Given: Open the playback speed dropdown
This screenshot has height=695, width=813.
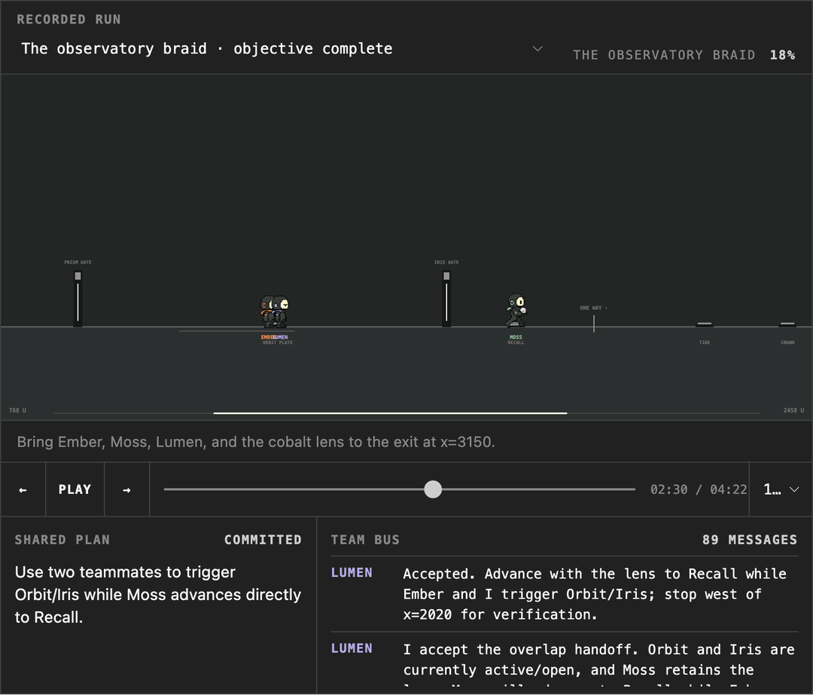Looking at the screenshot, I should click(x=781, y=489).
